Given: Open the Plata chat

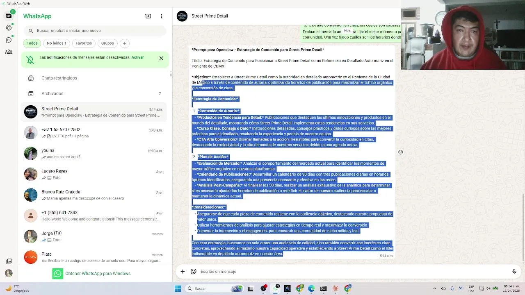Looking at the screenshot, I should click(95, 257).
